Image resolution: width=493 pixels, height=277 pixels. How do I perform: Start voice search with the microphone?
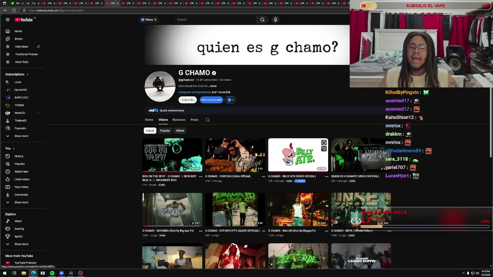click(275, 20)
